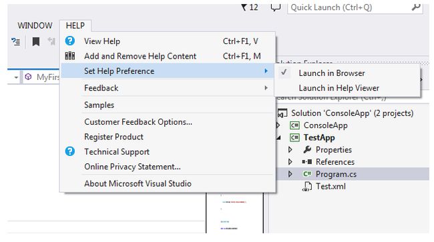Open the dropdown left of MyFirs
The height and width of the screenshot is (242, 434).
tap(16, 77)
